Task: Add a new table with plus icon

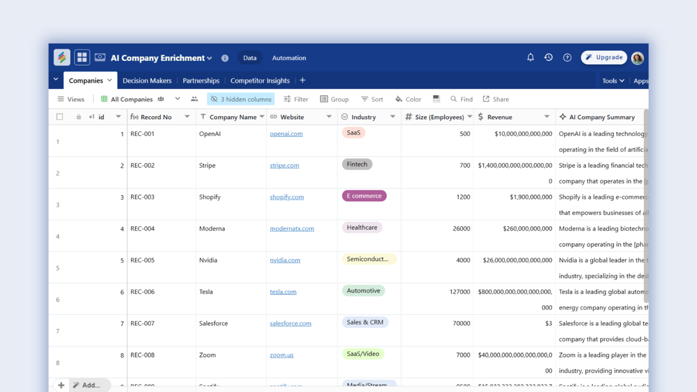Action: 303,80
